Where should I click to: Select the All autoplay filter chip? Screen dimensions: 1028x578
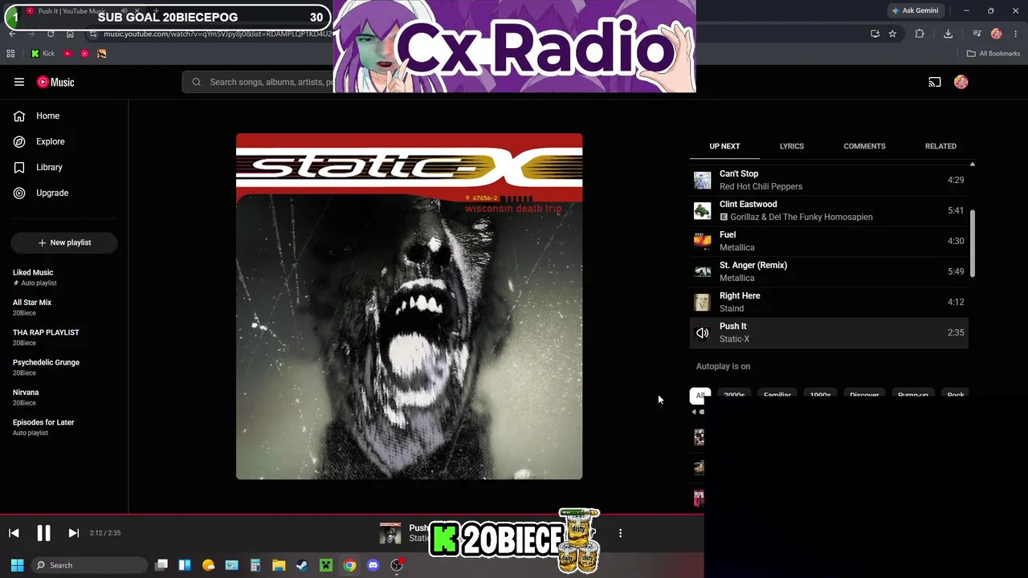tap(700, 394)
